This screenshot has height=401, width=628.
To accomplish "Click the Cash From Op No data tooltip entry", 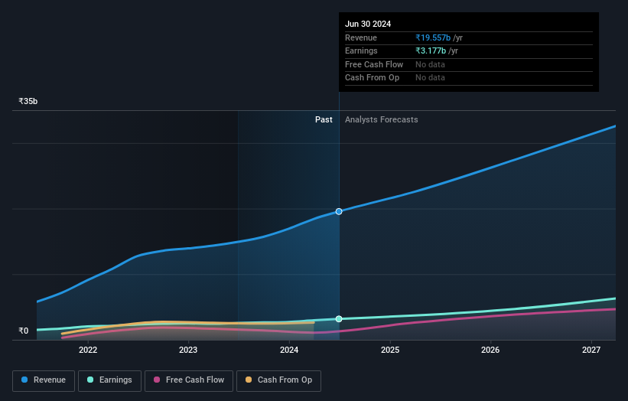I will tap(430, 78).
